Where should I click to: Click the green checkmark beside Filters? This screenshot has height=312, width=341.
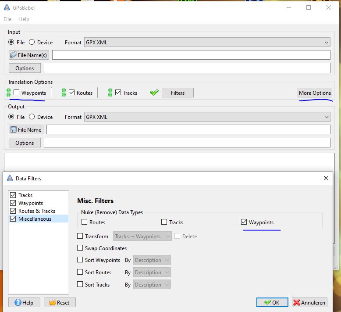pyautogui.click(x=154, y=93)
